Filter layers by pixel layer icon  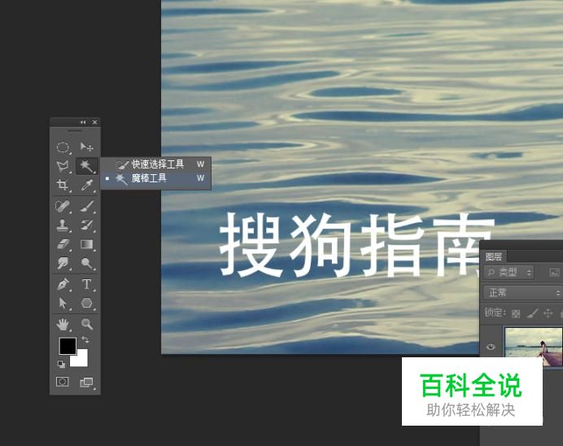[555, 273]
